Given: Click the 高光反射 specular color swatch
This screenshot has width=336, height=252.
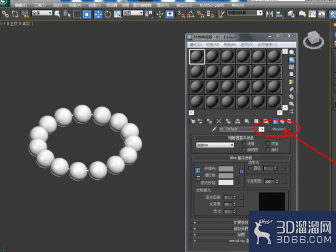Looking at the screenshot, I should (x=226, y=182).
